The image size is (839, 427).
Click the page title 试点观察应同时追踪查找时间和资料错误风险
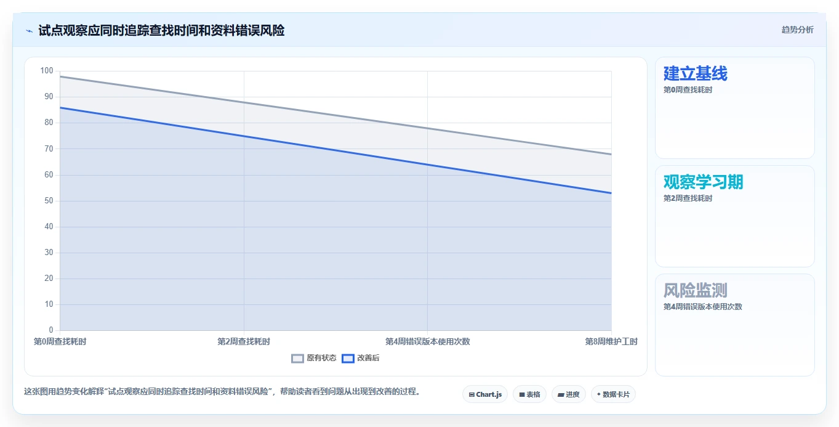[161, 30]
